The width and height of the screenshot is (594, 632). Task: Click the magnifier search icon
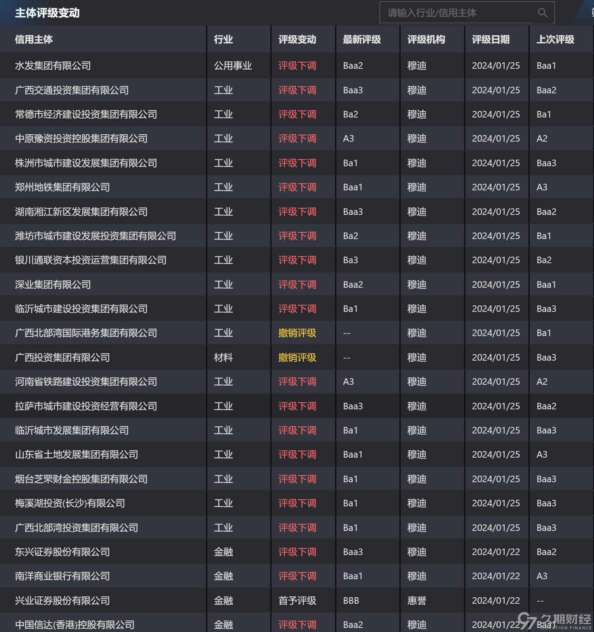coord(542,13)
